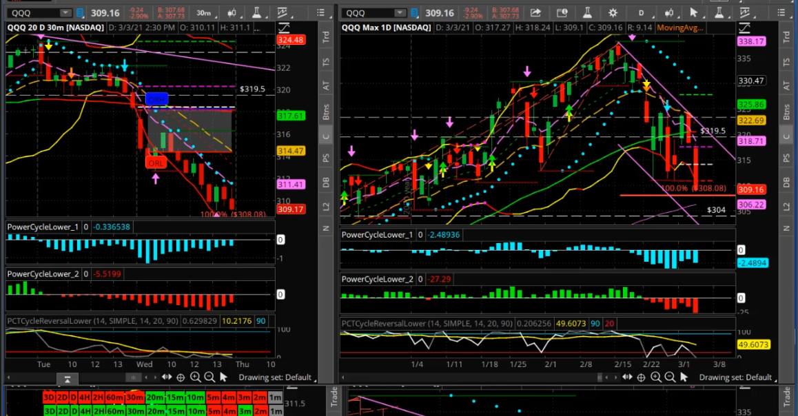
Task: Click the horizontal scrollbar thumb under the 30m chart
Action: point(133,377)
